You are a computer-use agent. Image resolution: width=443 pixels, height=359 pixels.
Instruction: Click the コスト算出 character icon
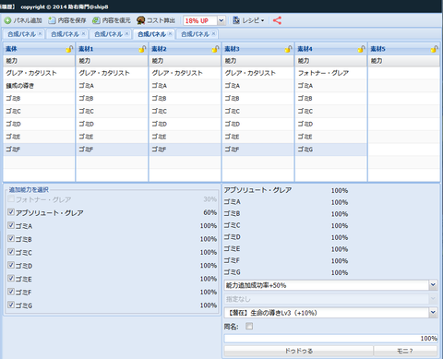coord(140,20)
